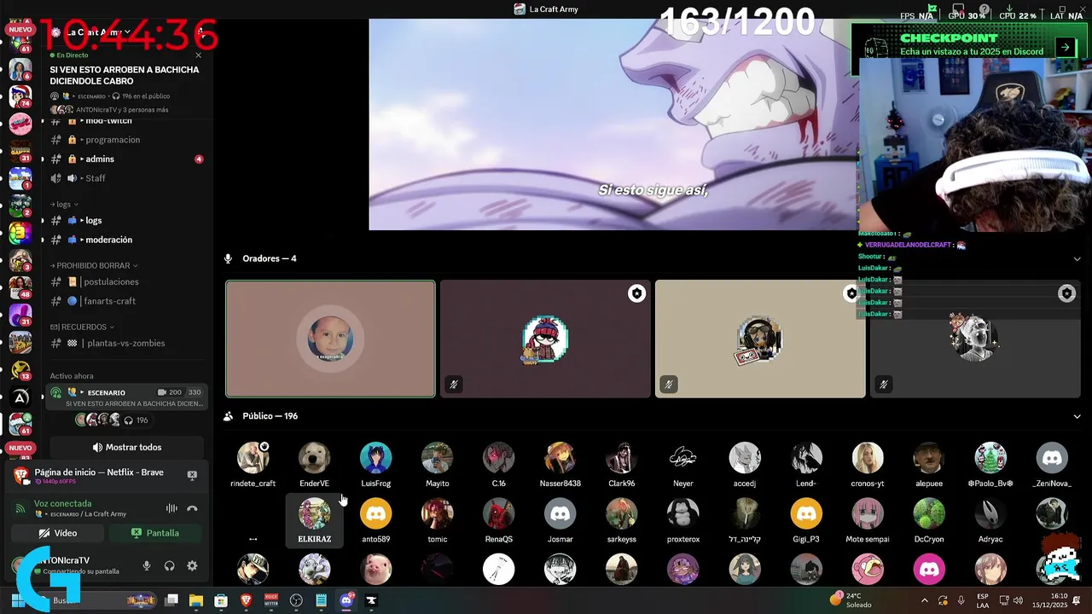Viewport: 1092px width, 614px height.
Task: Disconnect from voice with the hang-up icon
Action: pyautogui.click(x=192, y=508)
